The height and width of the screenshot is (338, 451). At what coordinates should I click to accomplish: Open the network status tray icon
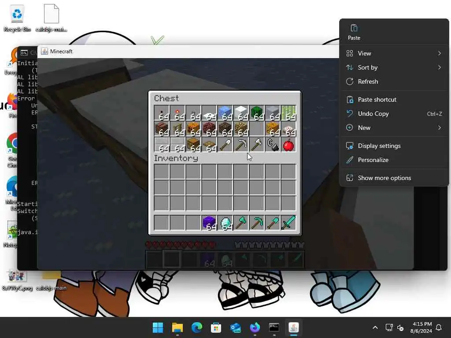tap(389, 327)
